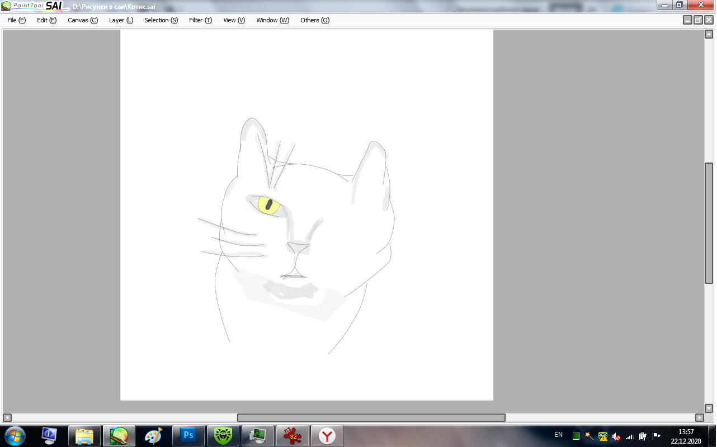Image resolution: width=717 pixels, height=447 pixels.
Task: Open the File menu
Action: [16, 20]
